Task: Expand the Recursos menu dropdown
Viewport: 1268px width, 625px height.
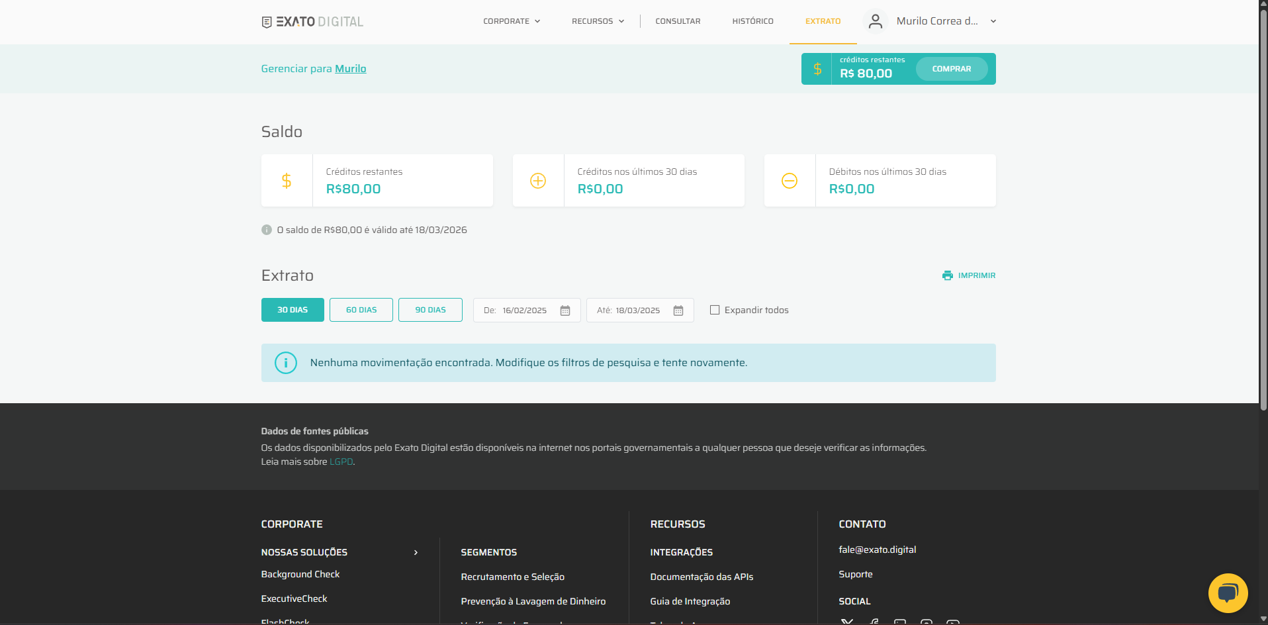Action: pos(598,21)
